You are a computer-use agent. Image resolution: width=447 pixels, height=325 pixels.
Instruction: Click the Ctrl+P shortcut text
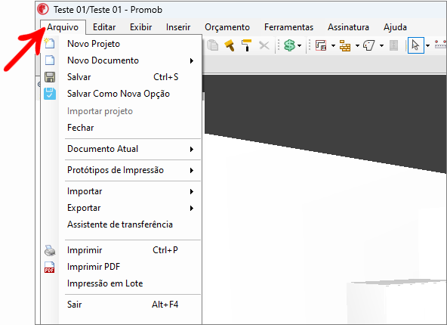(165, 250)
